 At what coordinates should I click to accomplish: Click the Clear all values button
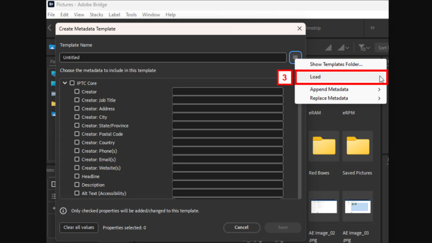[79, 227]
